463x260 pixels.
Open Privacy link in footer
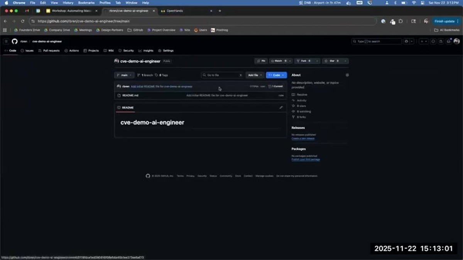pyautogui.click(x=190, y=176)
